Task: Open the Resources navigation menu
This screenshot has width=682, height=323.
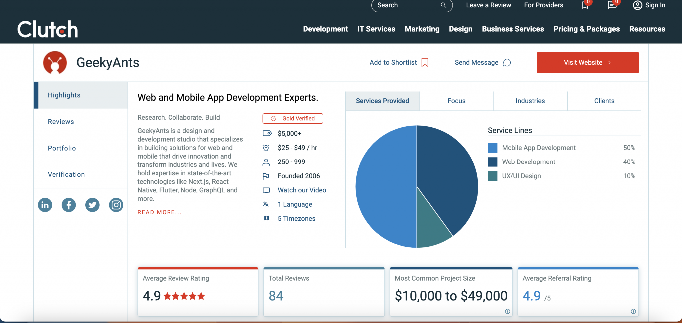Action: (x=647, y=29)
